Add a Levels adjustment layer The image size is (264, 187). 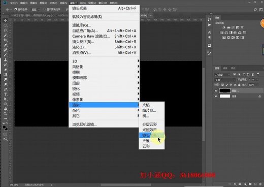click(228, 27)
